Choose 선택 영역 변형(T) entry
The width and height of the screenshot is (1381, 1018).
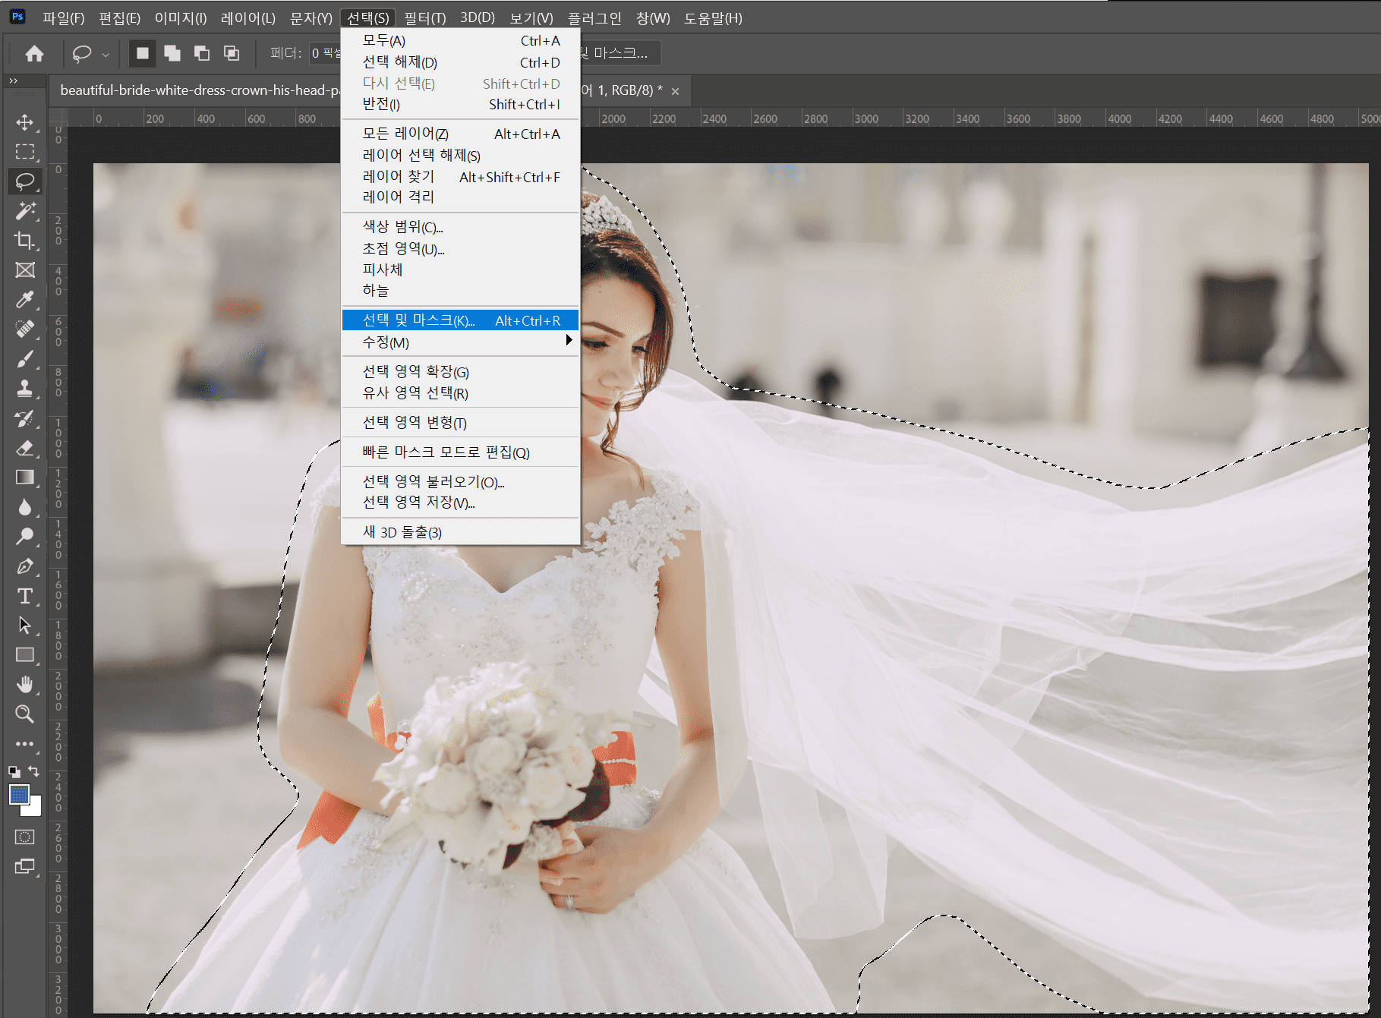(x=460, y=423)
